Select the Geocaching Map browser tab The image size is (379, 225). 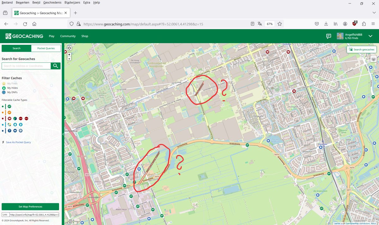coord(40,13)
